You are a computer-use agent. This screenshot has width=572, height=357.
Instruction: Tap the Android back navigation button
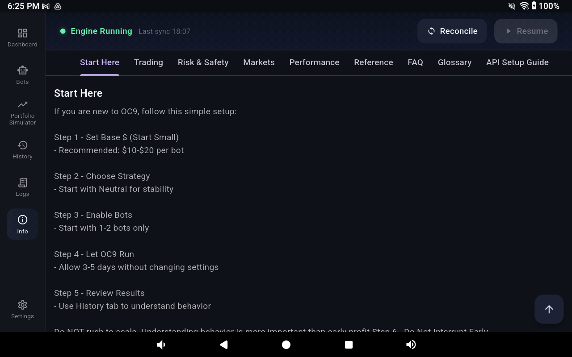224,345
